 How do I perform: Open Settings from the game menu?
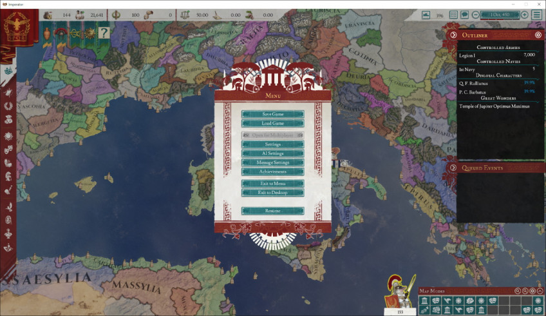(272, 144)
